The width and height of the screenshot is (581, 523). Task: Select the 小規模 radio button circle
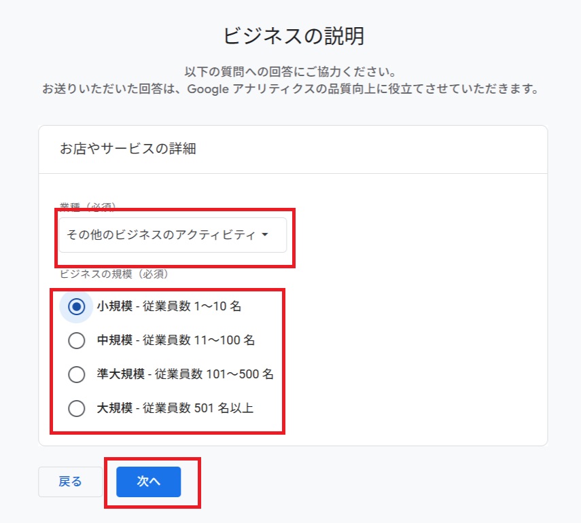[77, 307]
